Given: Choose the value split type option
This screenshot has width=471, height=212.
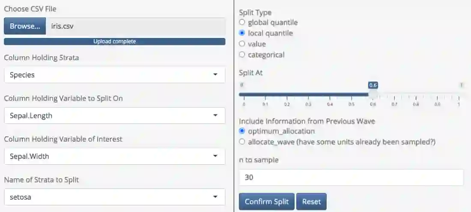Looking at the screenshot, I should pos(242,44).
